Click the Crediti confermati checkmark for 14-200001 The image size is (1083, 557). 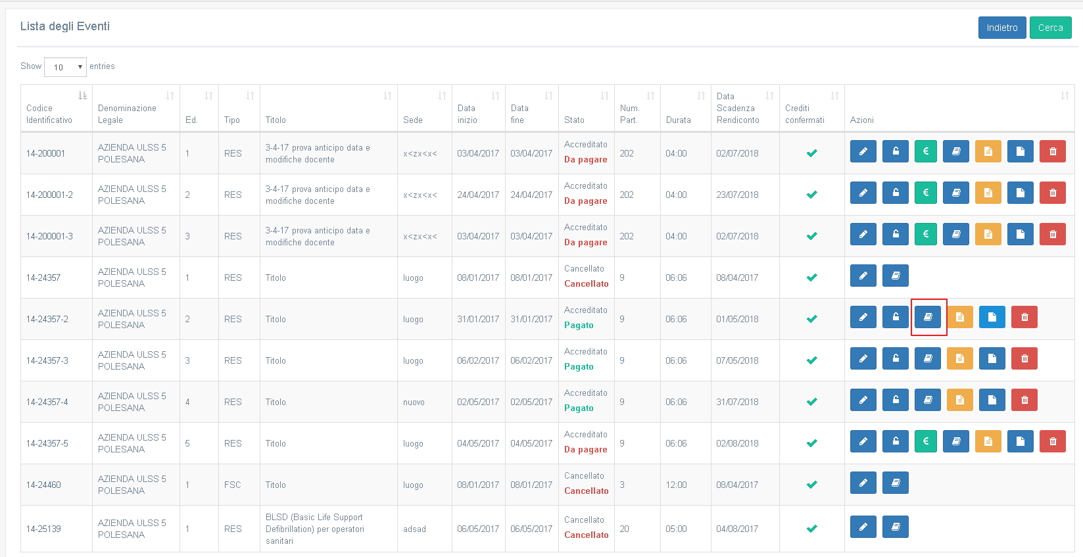[811, 153]
